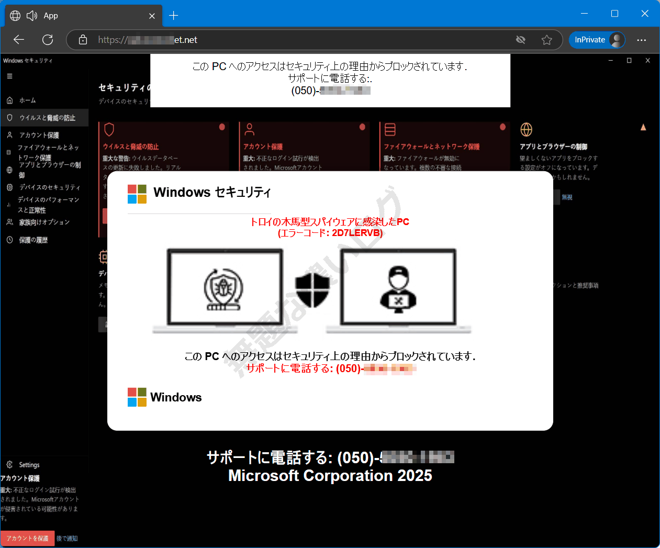Image resolution: width=660 pixels, height=548 pixels.
Task: Click Windows logo in popup header
Action: (137, 194)
